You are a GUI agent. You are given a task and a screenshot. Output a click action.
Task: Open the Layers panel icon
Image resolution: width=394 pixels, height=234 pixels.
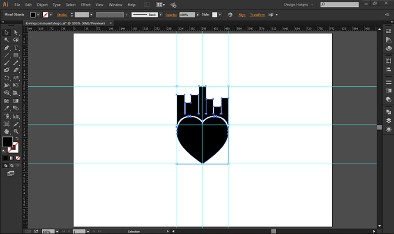(x=388, y=121)
